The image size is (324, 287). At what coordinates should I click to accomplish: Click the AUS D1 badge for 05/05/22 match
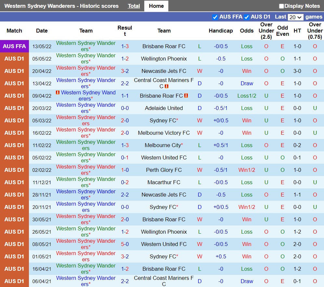14,59
